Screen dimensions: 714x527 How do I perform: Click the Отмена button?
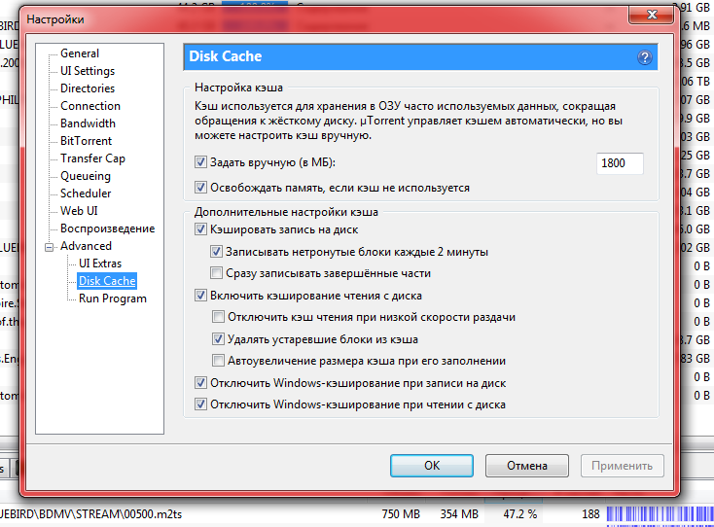pos(527,466)
